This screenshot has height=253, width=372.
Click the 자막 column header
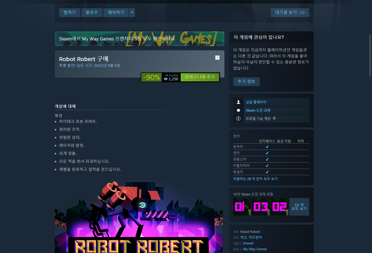[301, 141]
